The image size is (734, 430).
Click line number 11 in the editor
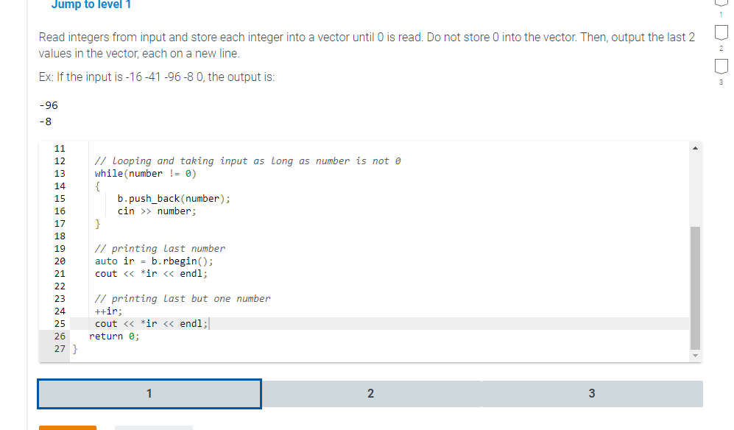(x=59, y=148)
